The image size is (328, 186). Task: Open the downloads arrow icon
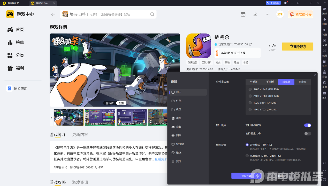click(255, 14)
